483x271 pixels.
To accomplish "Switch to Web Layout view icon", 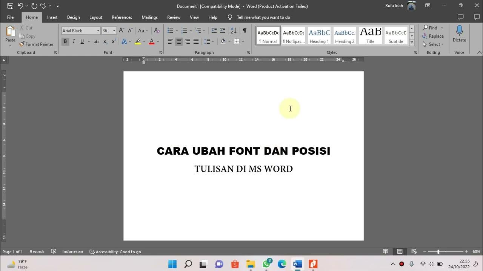I will [x=414, y=251].
